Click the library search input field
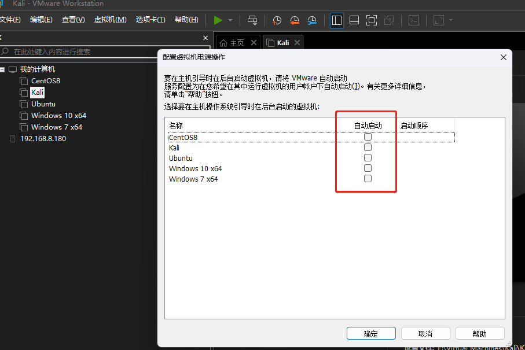The height and width of the screenshot is (350, 525). click(105, 52)
